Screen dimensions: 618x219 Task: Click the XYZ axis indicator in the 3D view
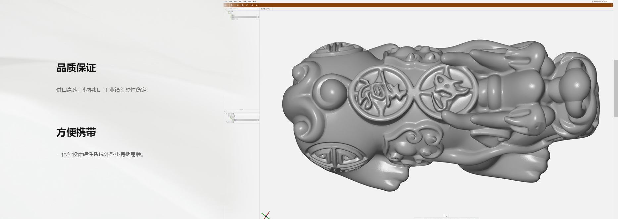pyautogui.click(x=266, y=215)
